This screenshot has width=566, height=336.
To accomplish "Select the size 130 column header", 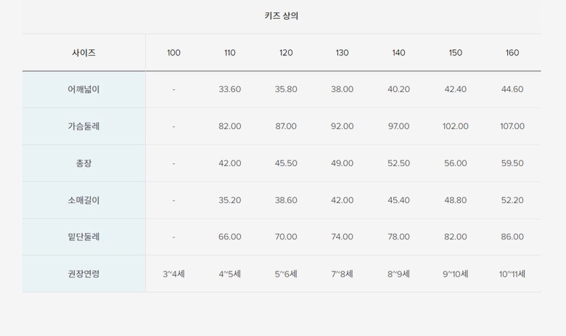I will click(343, 53).
